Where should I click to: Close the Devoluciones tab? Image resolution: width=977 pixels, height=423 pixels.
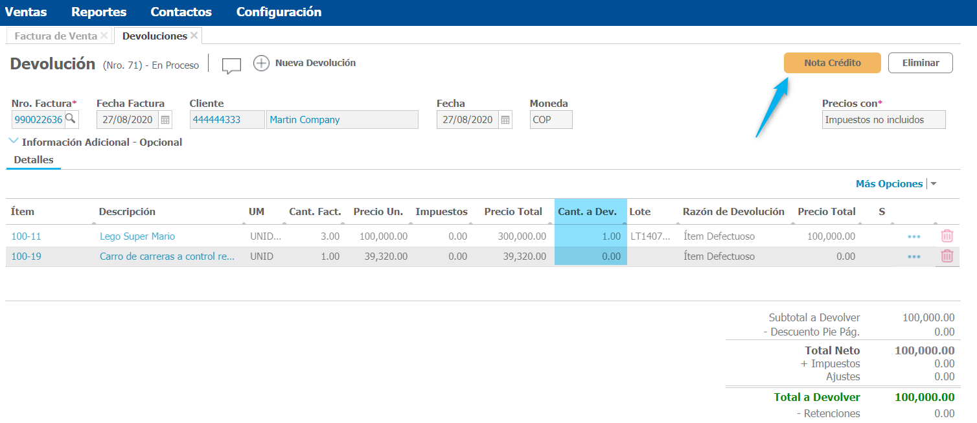pos(194,36)
